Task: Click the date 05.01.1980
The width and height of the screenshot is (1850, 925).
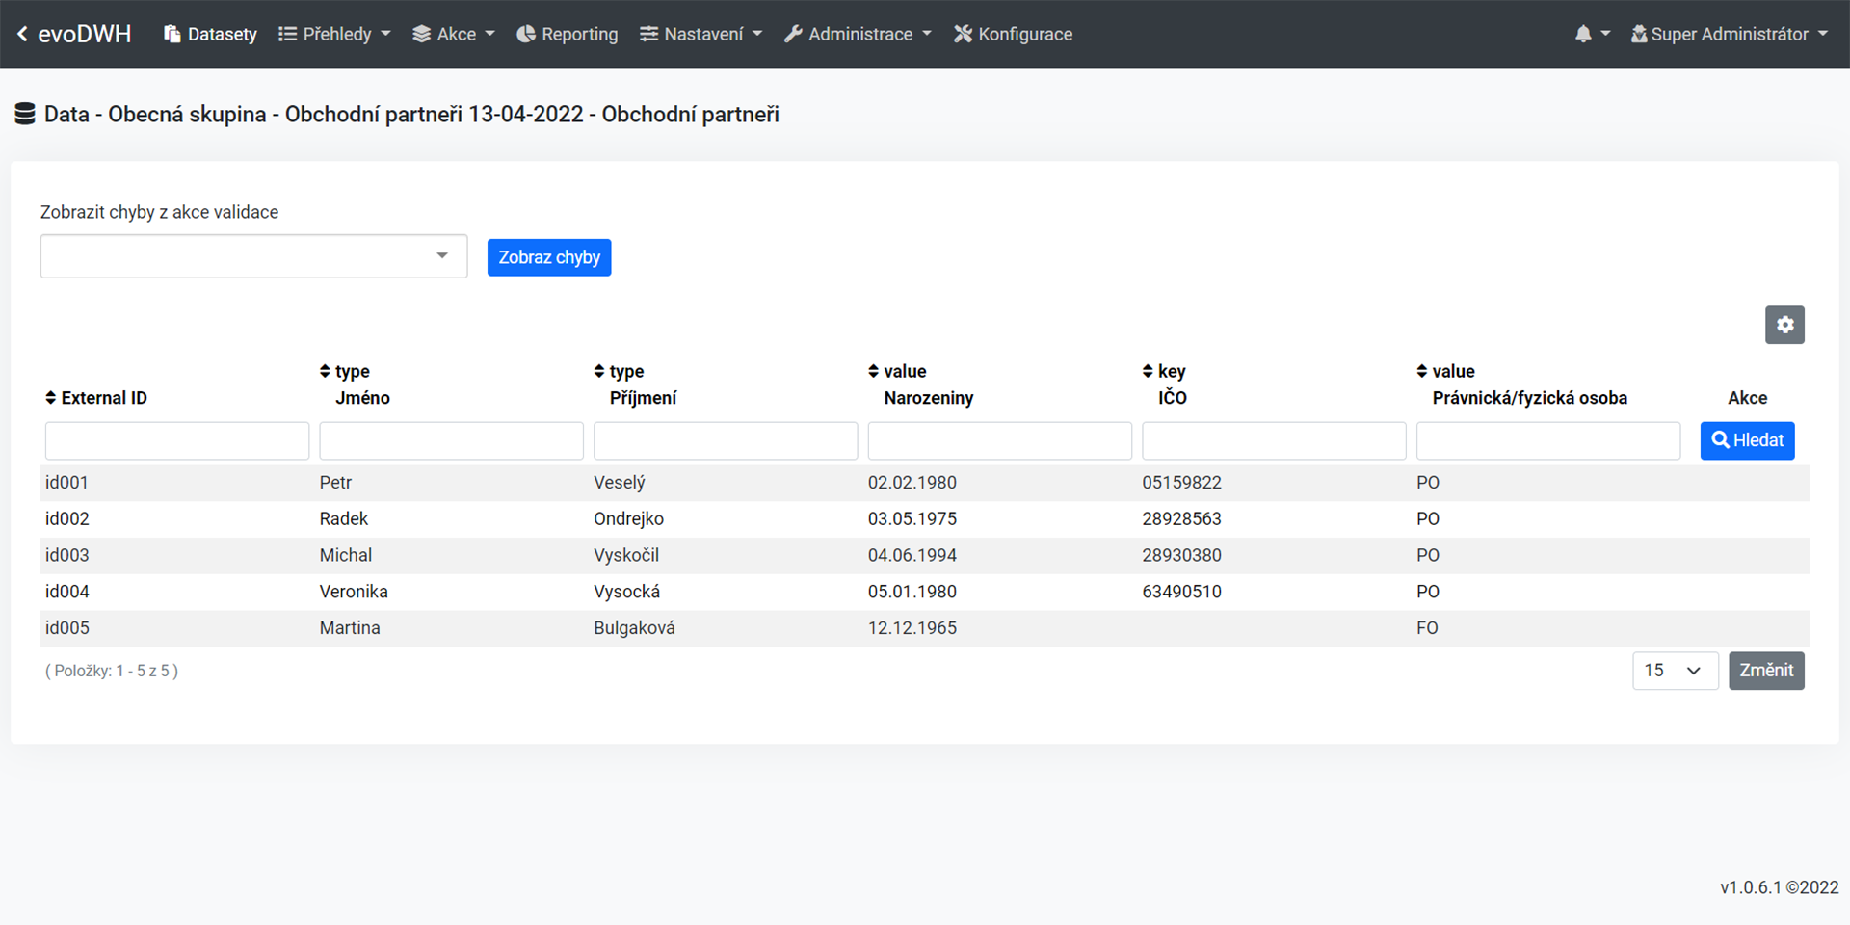Action: (x=912, y=592)
